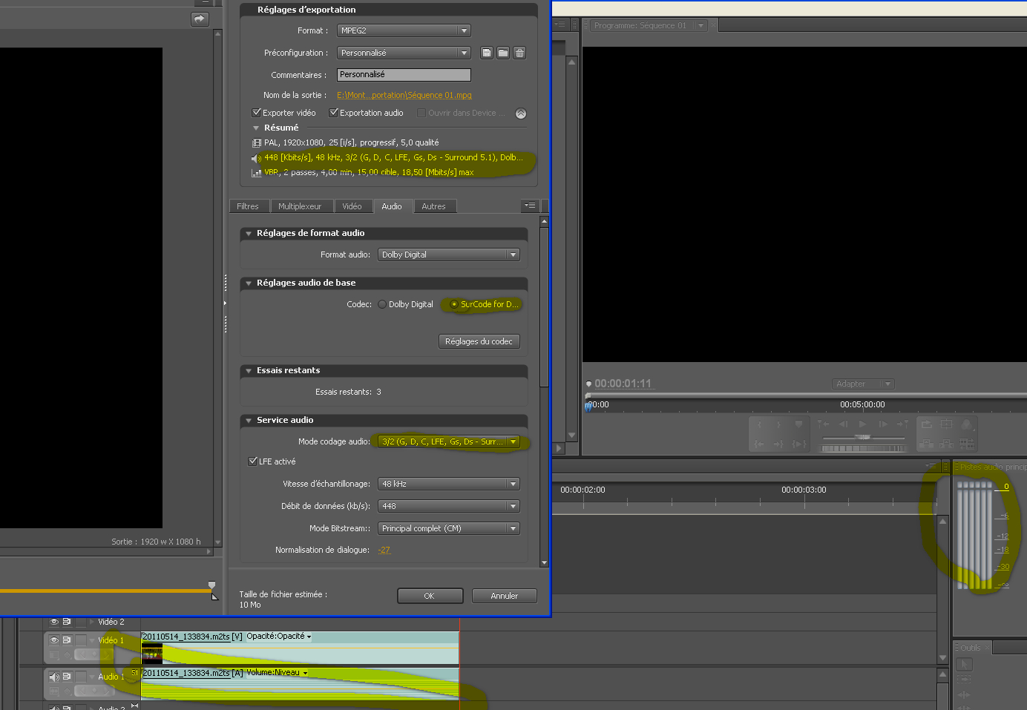The width and height of the screenshot is (1027, 710).
Task: Hide Vidéo 2 track with eye toggle
Action: point(54,622)
